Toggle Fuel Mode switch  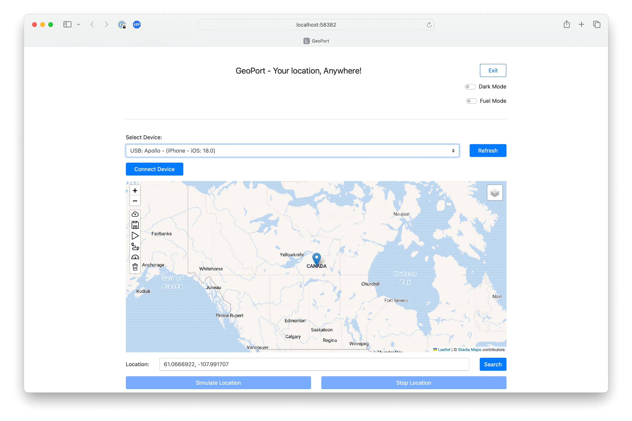pyautogui.click(x=471, y=101)
